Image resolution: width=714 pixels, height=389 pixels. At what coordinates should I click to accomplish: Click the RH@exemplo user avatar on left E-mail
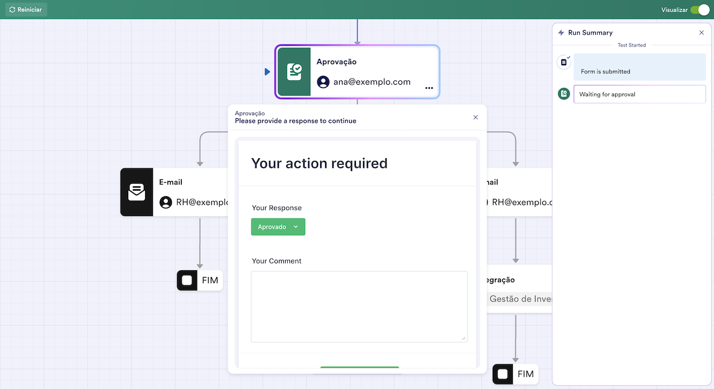(166, 202)
